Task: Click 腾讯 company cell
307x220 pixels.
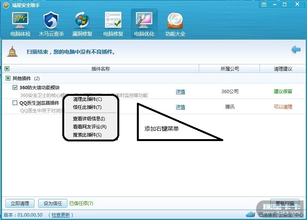Action: click(x=230, y=107)
